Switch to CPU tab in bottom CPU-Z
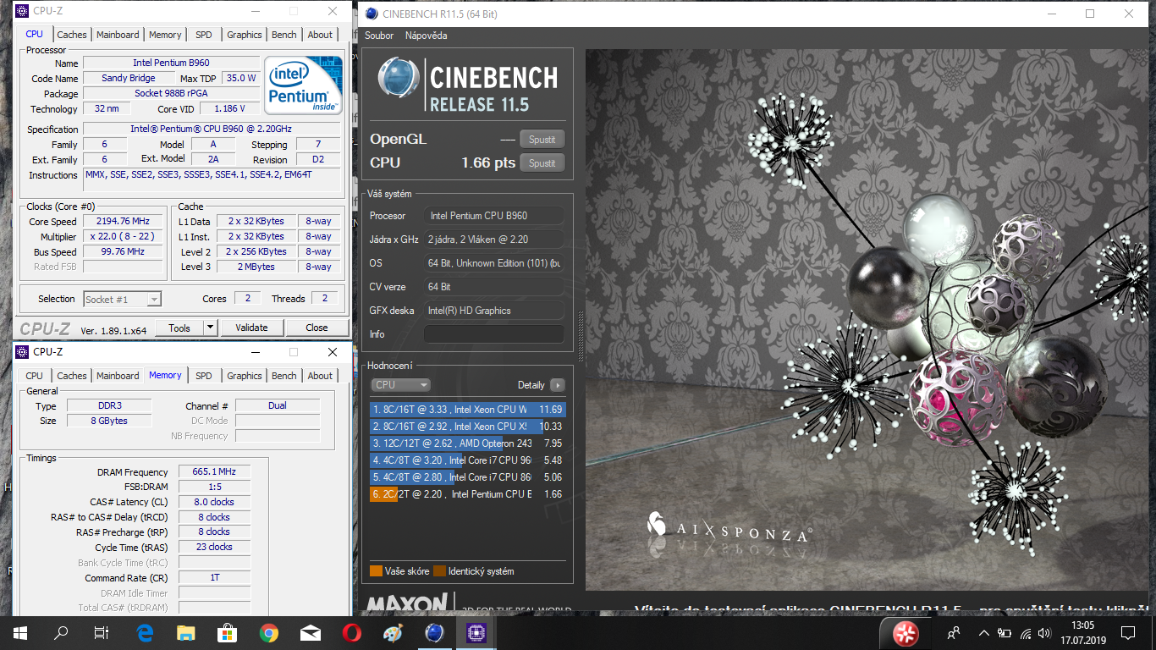 (x=34, y=376)
